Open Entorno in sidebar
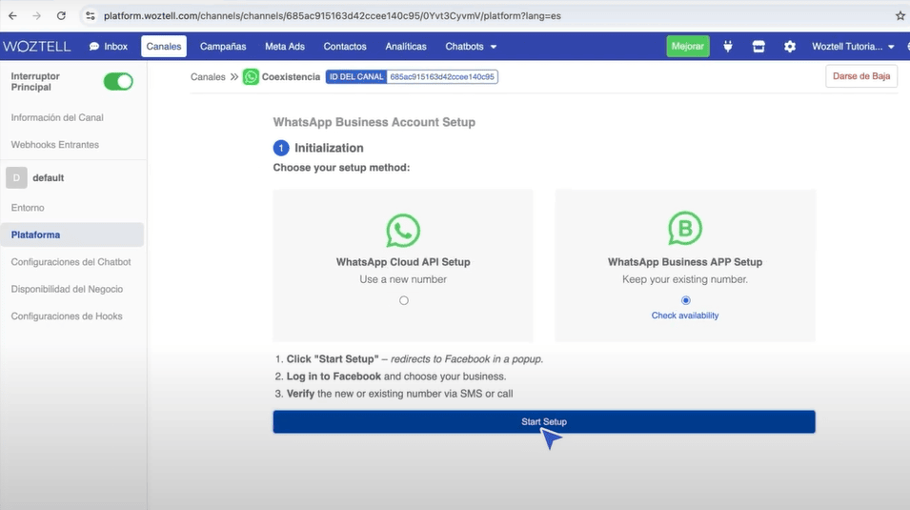The width and height of the screenshot is (910, 510). pos(28,208)
